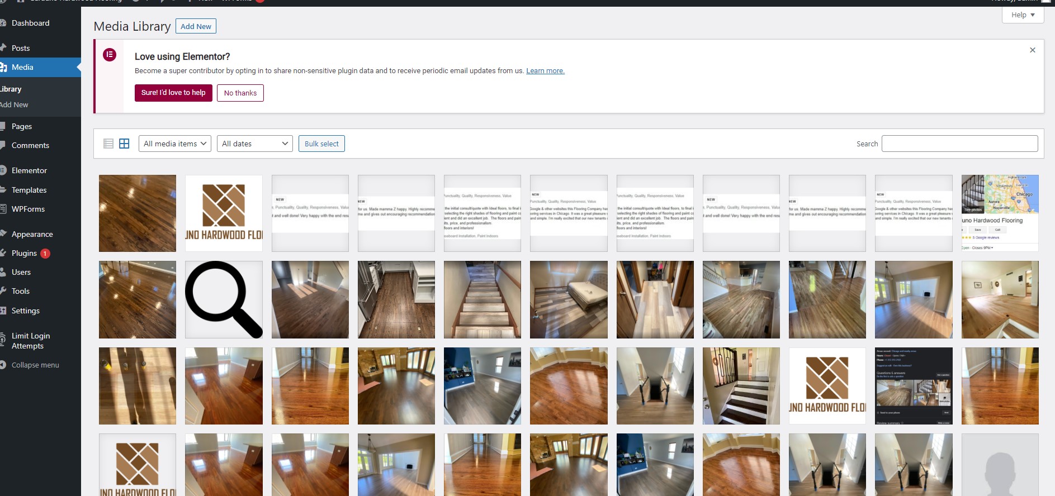The height and width of the screenshot is (496, 1055).
Task: Select the magnifying glass image thumbnail
Action: pos(224,299)
